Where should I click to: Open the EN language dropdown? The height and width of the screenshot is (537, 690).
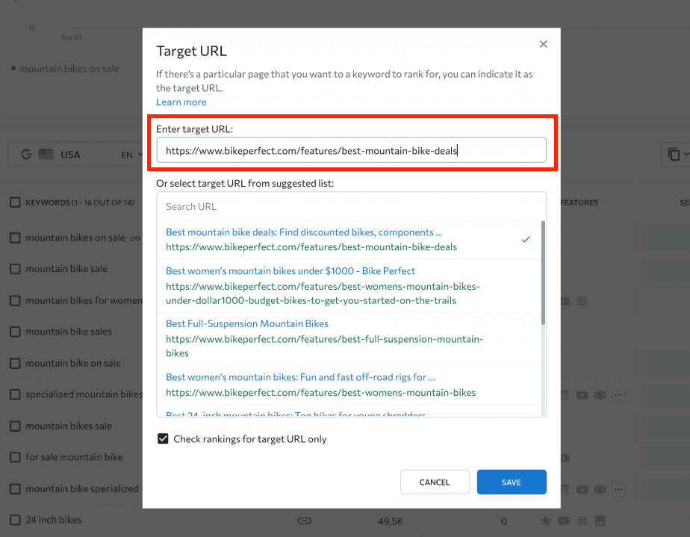pyautogui.click(x=131, y=155)
